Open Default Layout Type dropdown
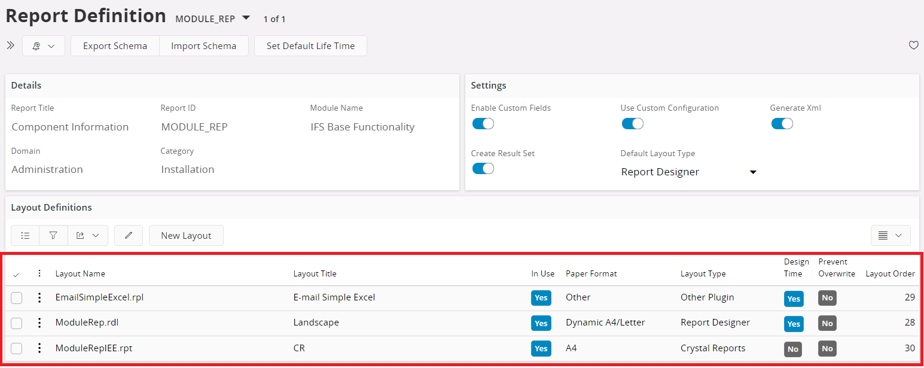 coord(688,172)
